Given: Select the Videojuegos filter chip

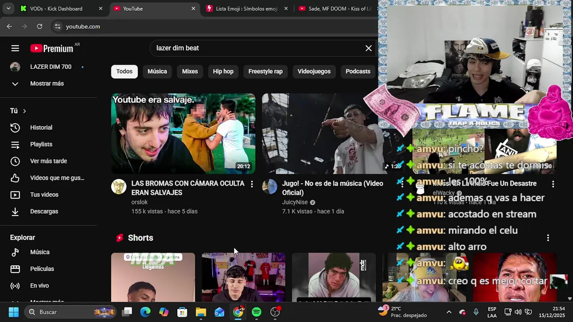Looking at the screenshot, I should 314,72.
